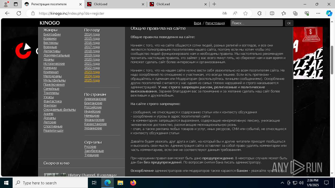
Task: Open the Комедии genre
Action: pyautogui.click(x=50, y=68)
